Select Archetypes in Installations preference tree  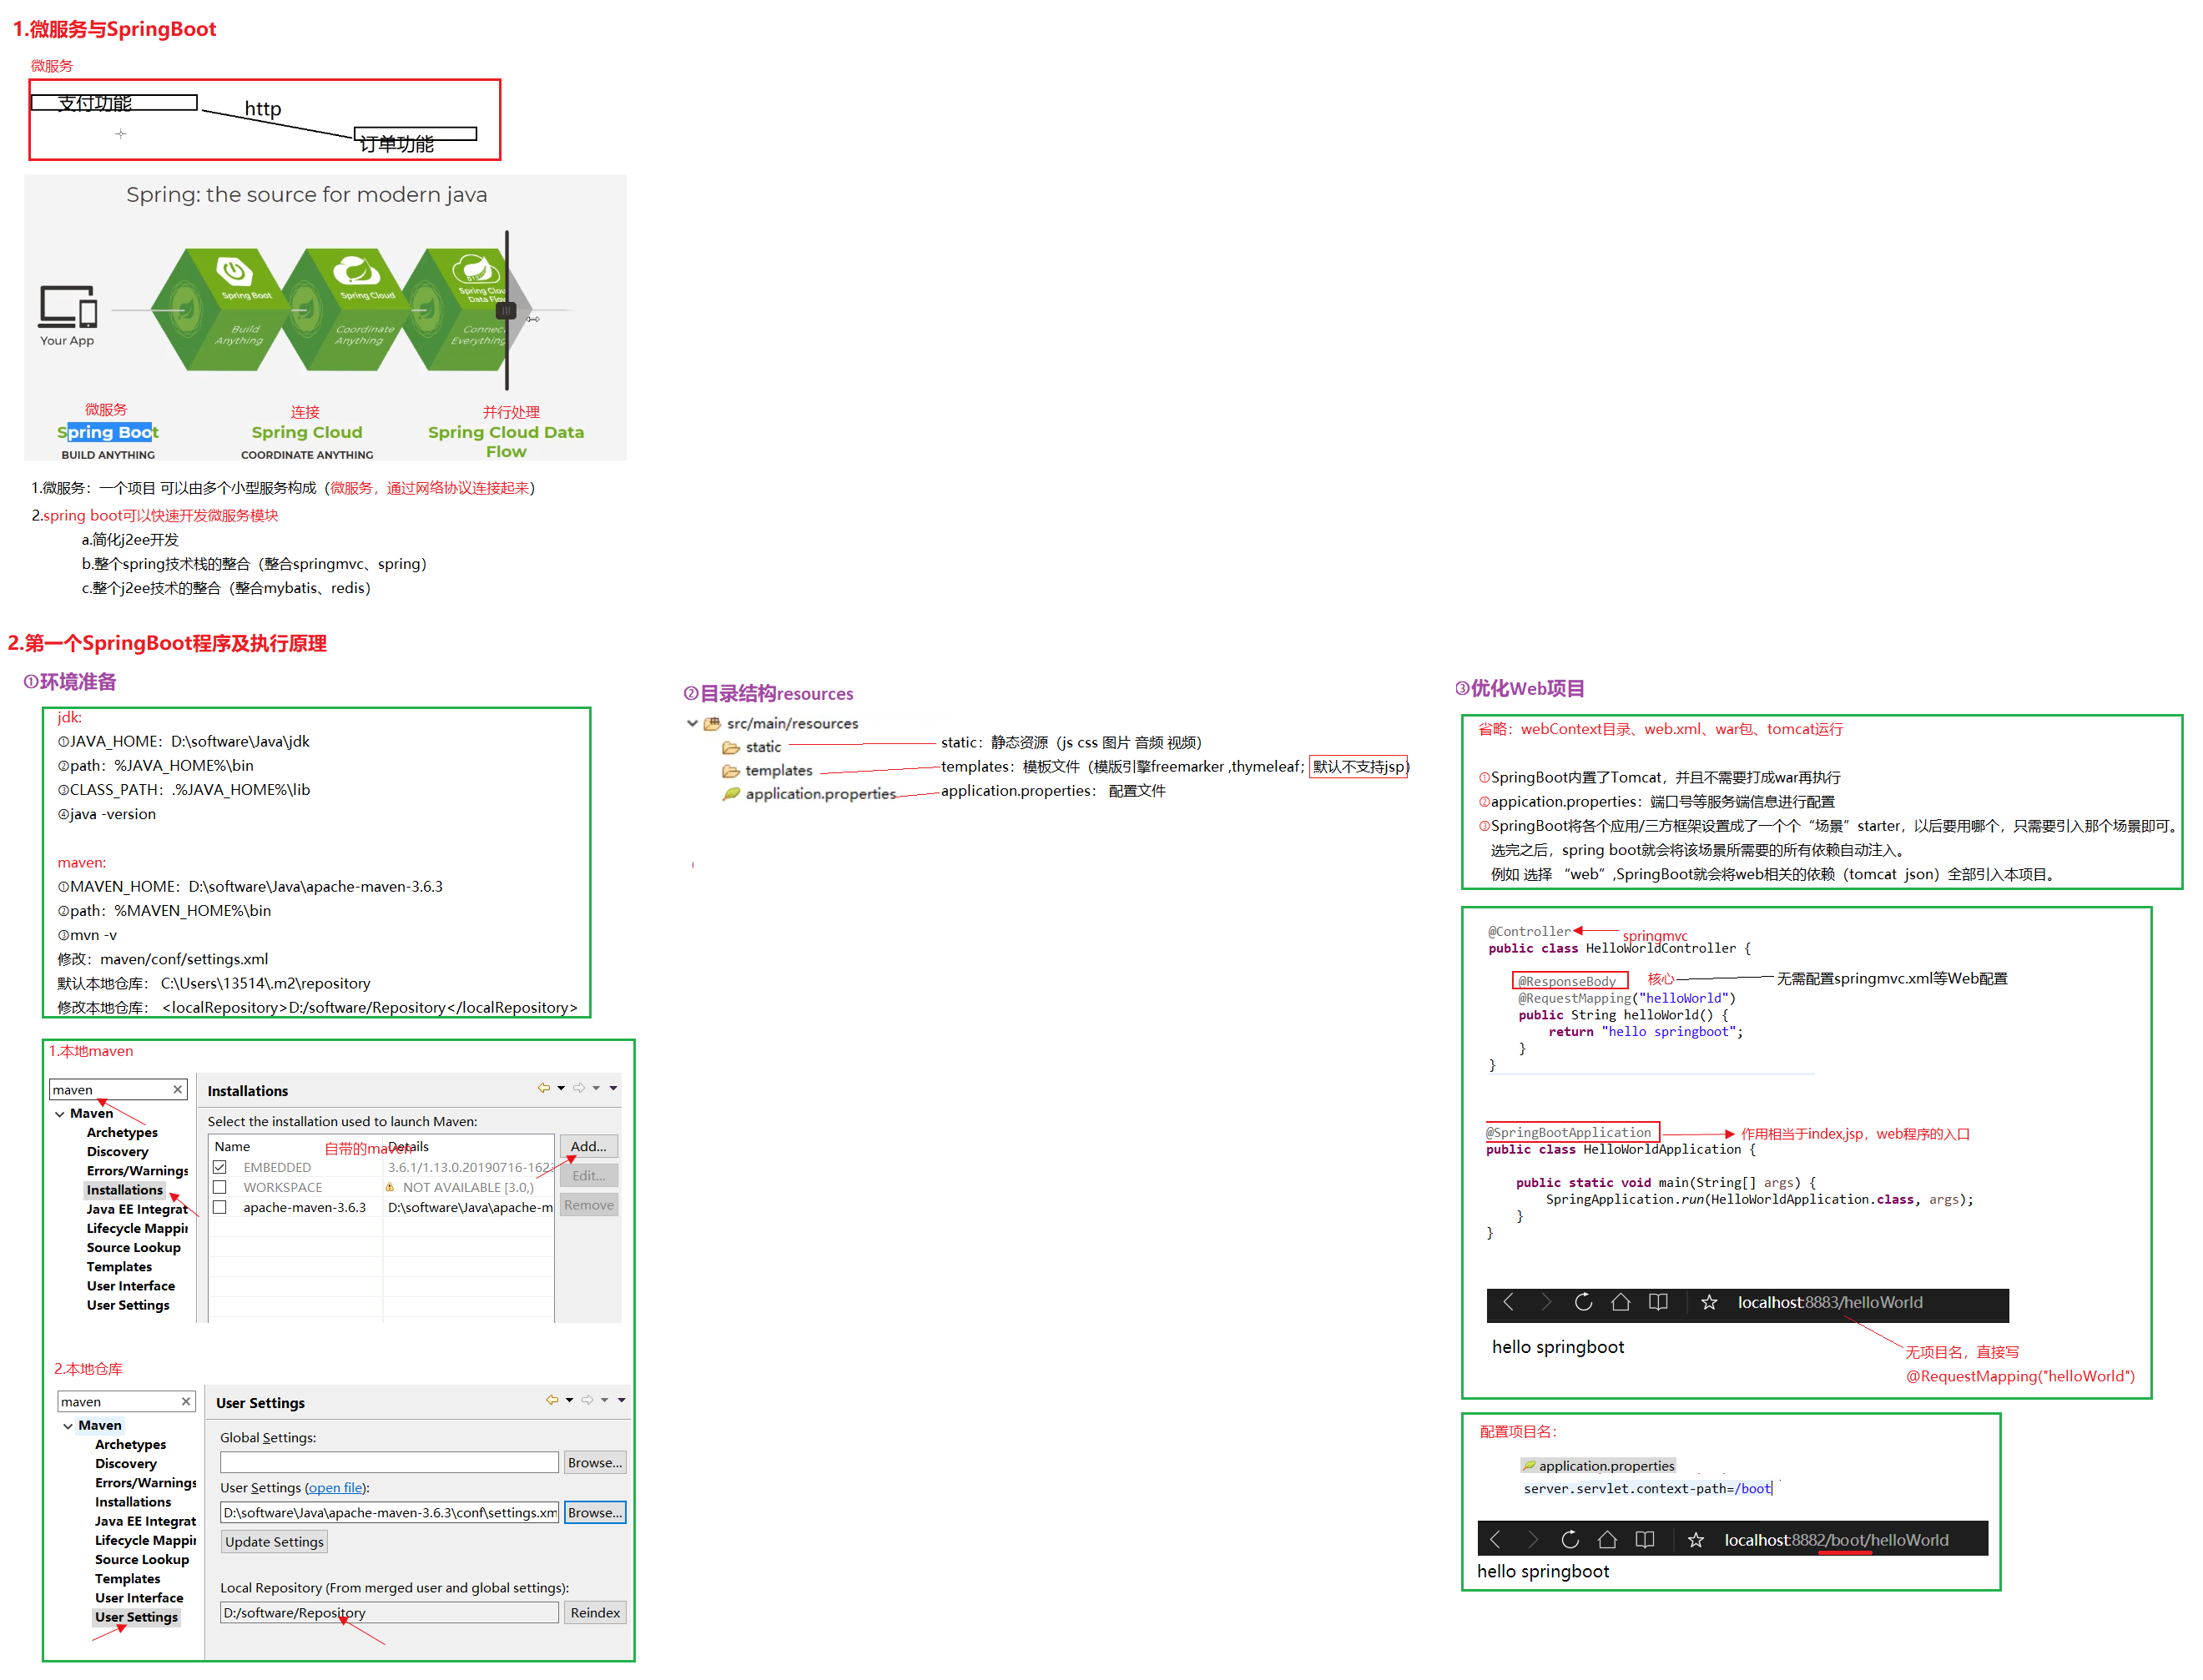click(x=122, y=1132)
